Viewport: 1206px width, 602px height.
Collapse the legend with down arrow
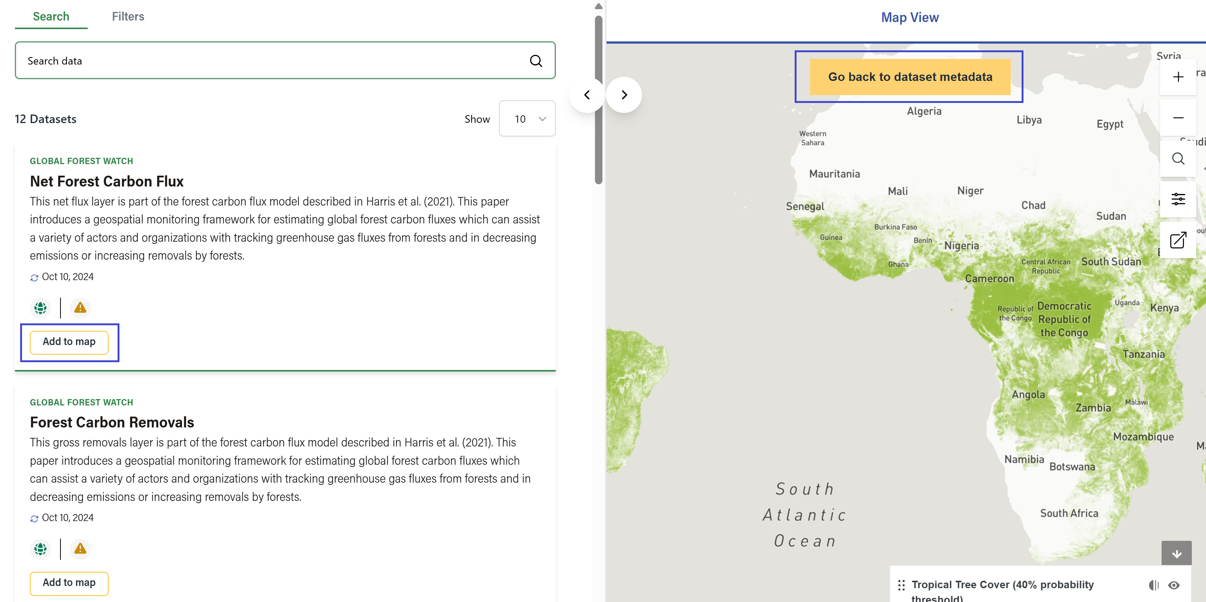pos(1176,554)
